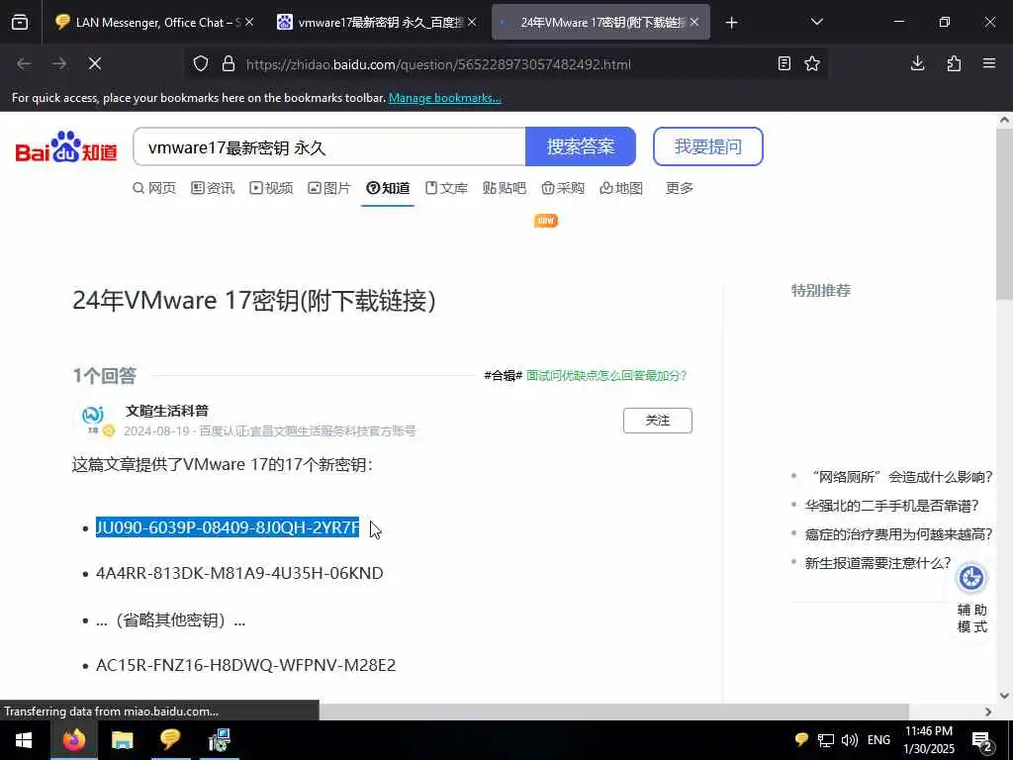Open the notification center icon
The image size is (1013, 760).
pos(982,740)
